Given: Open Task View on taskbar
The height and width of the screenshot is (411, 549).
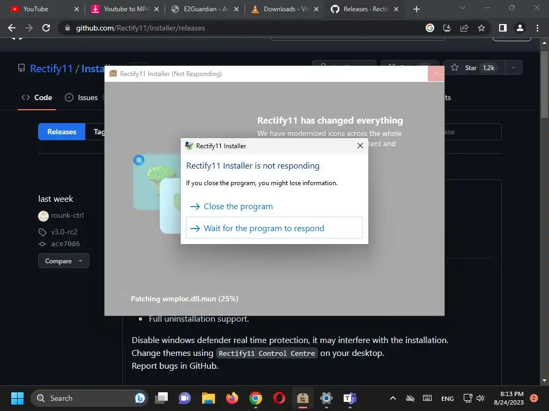Looking at the screenshot, I should 162,398.
